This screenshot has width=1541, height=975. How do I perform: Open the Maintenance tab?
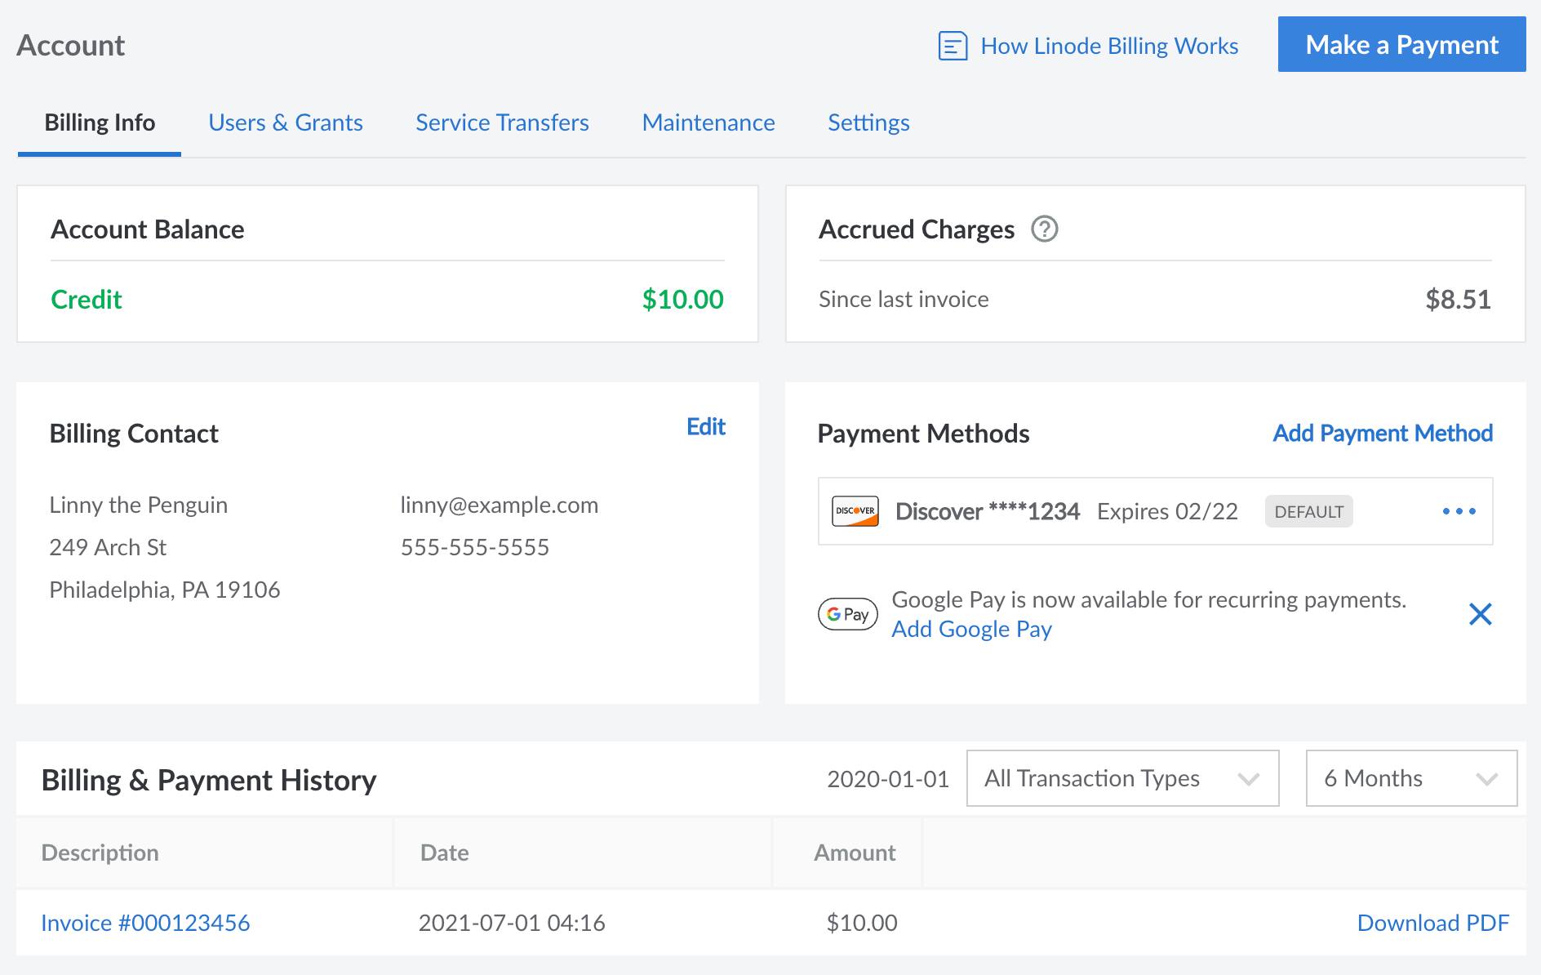(x=708, y=122)
